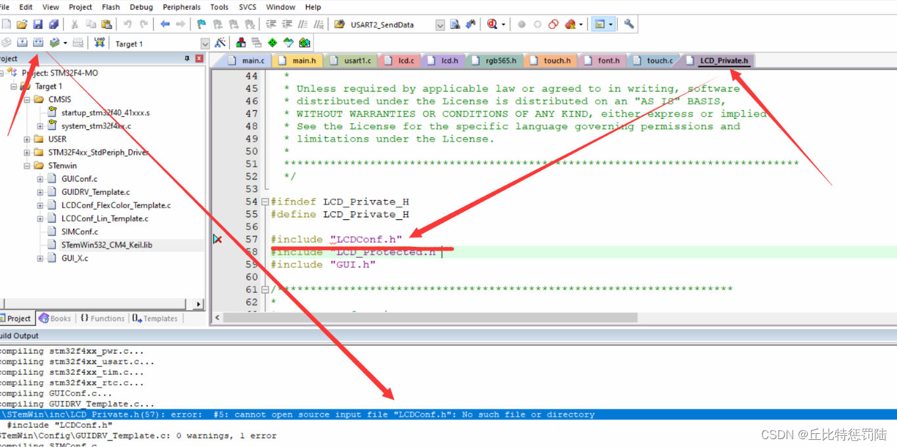Image resolution: width=897 pixels, height=447 pixels.
Task: Select SIMConf.c in project tree
Action: 79,232
